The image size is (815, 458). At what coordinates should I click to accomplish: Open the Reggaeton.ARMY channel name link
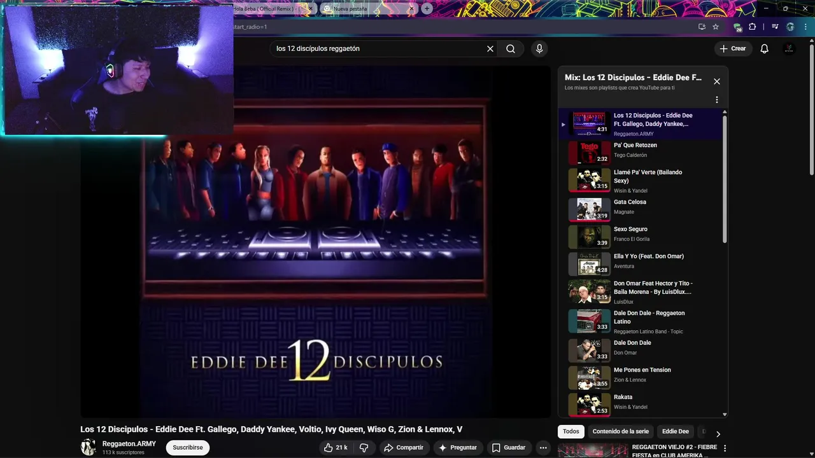point(129,444)
